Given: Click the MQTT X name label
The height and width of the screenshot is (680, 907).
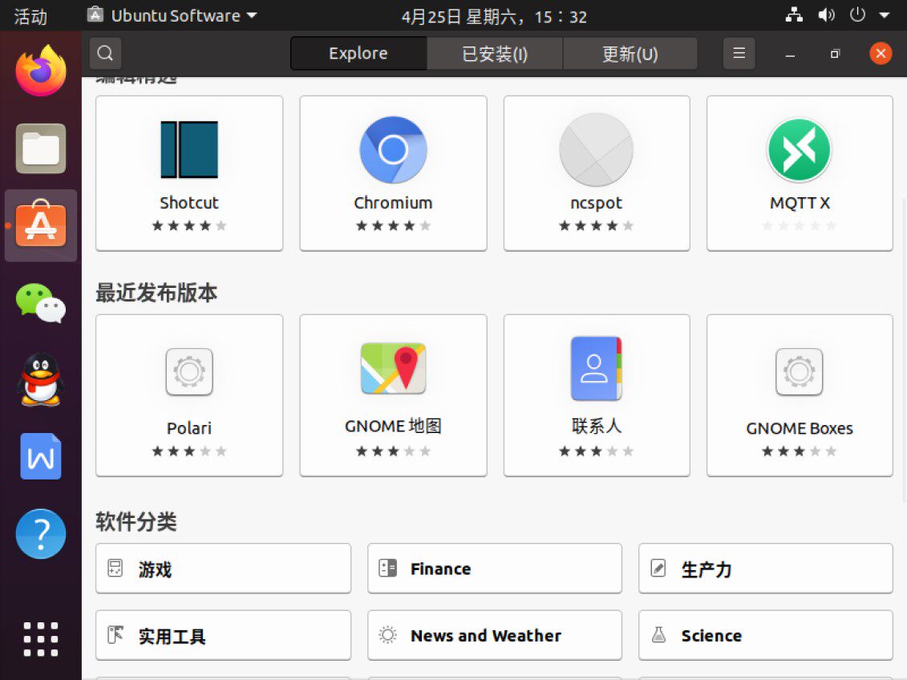Looking at the screenshot, I should click(x=800, y=203).
